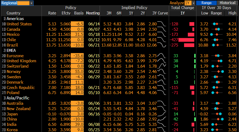Switch to the Historical view button
239x132 pixels.
point(228,3)
